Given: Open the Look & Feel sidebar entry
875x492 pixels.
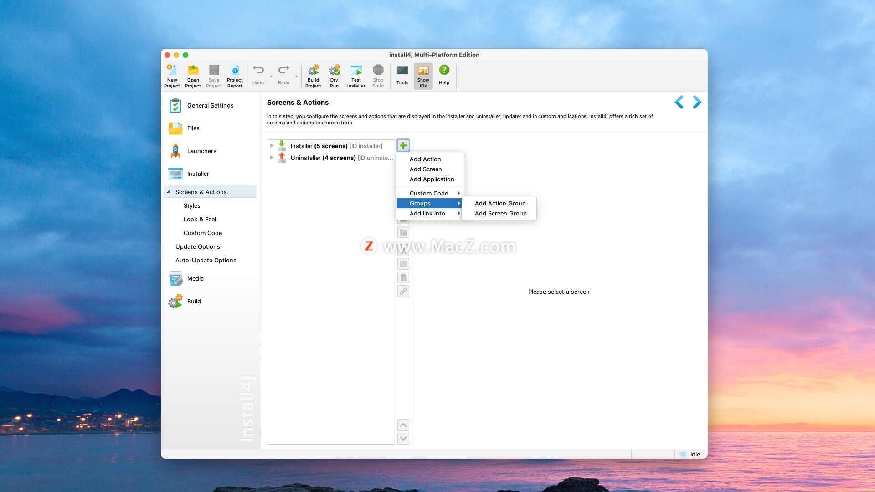Looking at the screenshot, I should tap(200, 219).
